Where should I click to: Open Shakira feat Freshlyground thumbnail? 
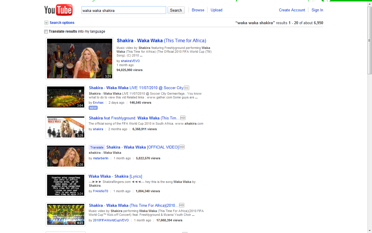tap(66, 127)
